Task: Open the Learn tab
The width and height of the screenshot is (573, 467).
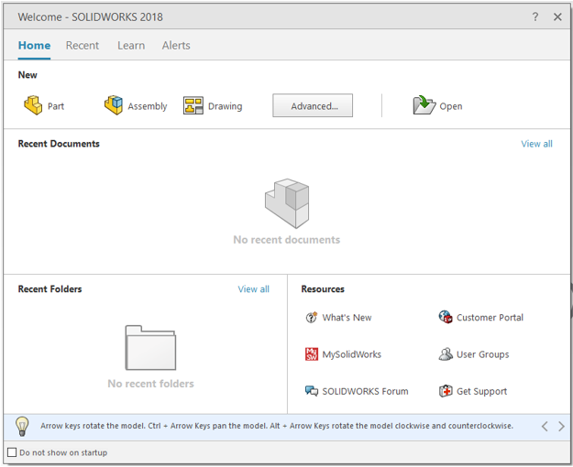Action: pyautogui.click(x=131, y=45)
